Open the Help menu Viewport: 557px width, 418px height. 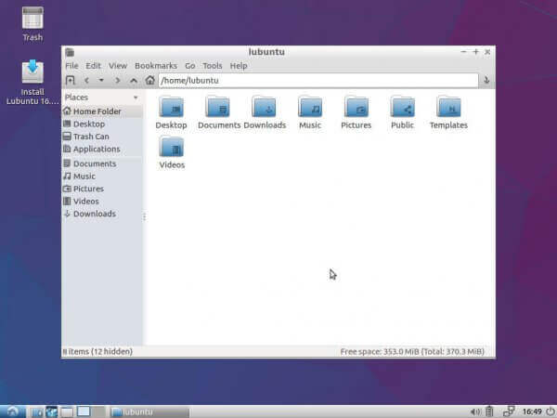239,66
